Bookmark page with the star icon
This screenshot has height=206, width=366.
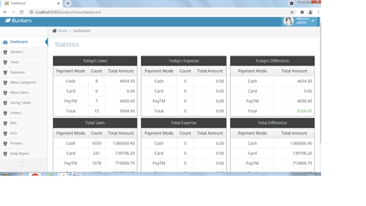point(292,12)
